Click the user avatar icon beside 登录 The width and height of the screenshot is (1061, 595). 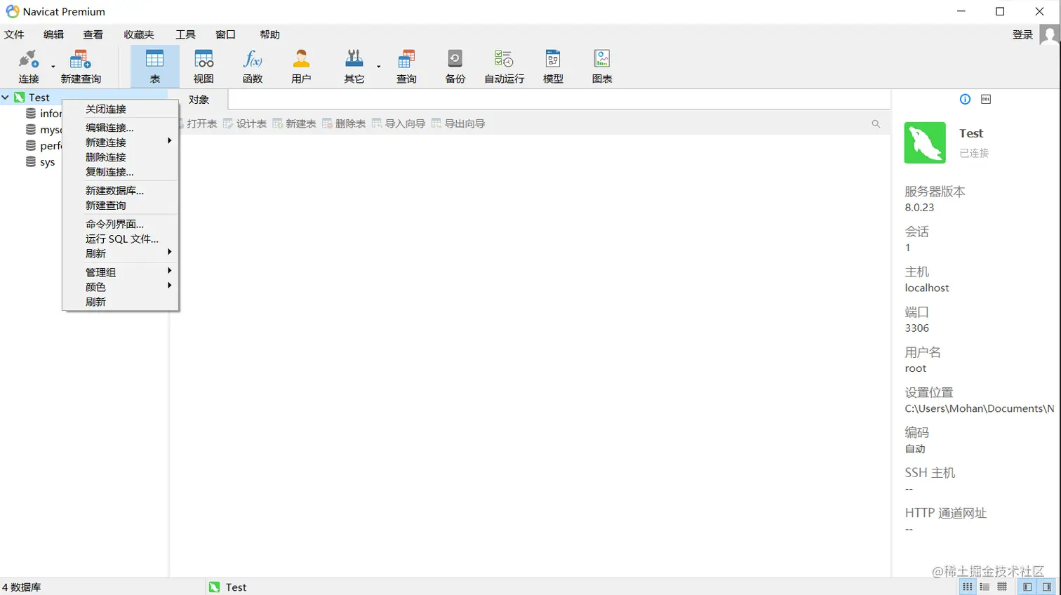pos(1049,34)
